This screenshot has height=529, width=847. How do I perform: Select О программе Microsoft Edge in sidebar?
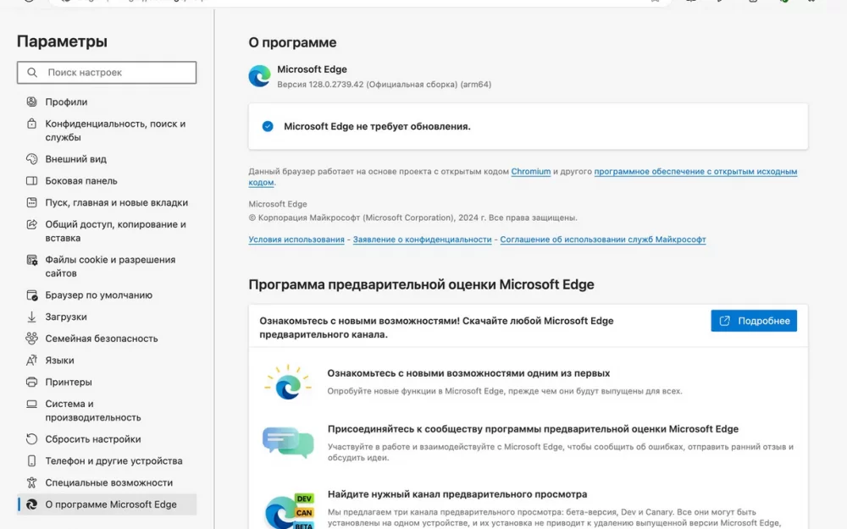click(x=107, y=504)
